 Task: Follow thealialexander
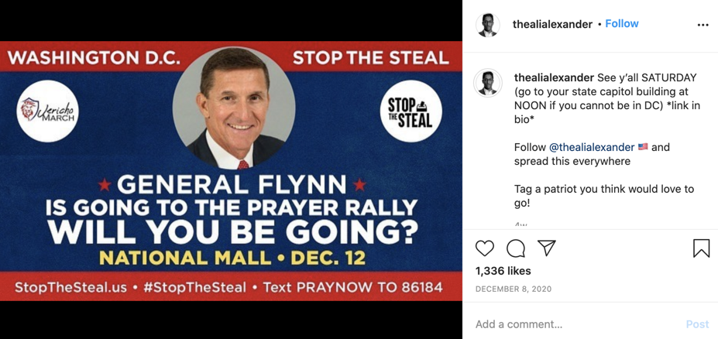point(622,24)
